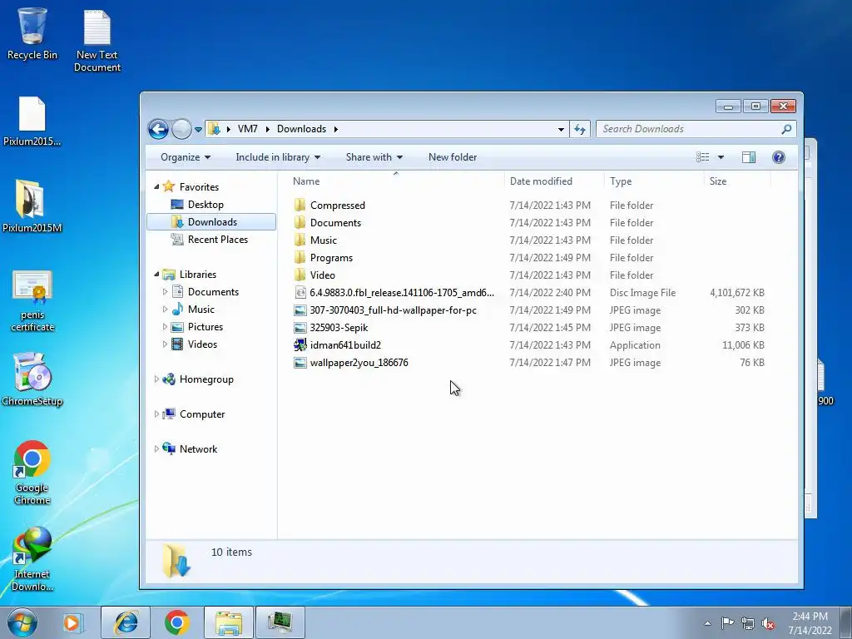852x639 pixels.
Task: Click the refresh button next to address bar
Action: point(580,129)
